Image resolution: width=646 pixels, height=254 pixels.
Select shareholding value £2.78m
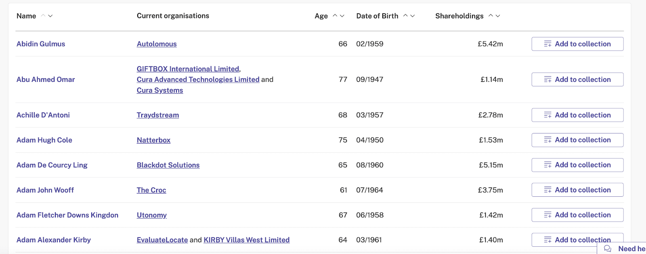(491, 115)
